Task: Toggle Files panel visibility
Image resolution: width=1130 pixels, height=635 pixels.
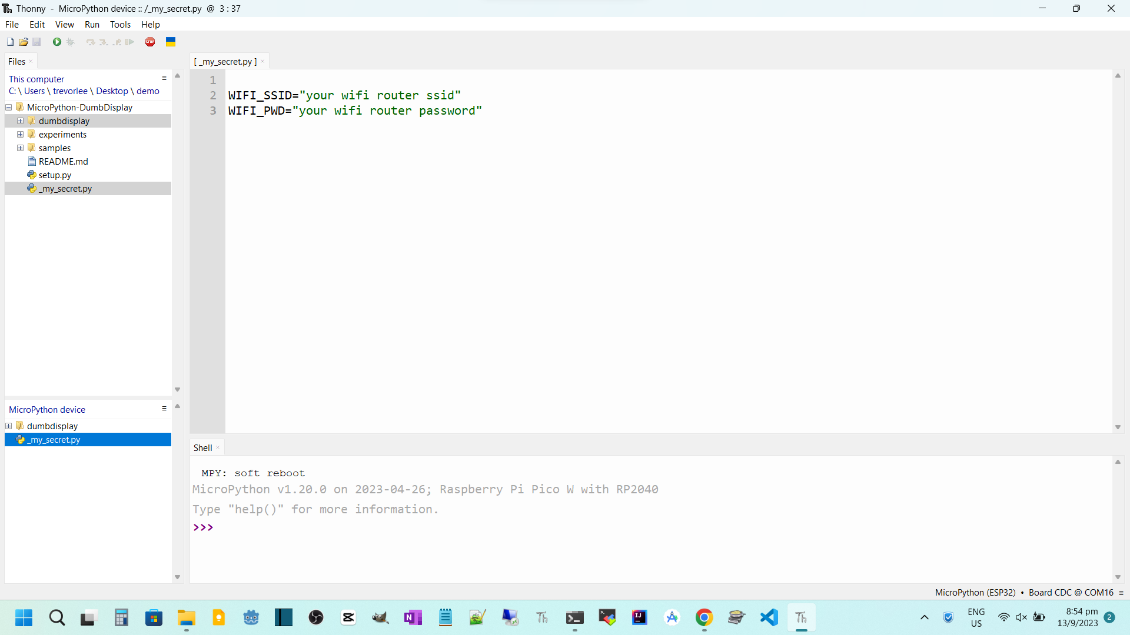Action: (32, 61)
